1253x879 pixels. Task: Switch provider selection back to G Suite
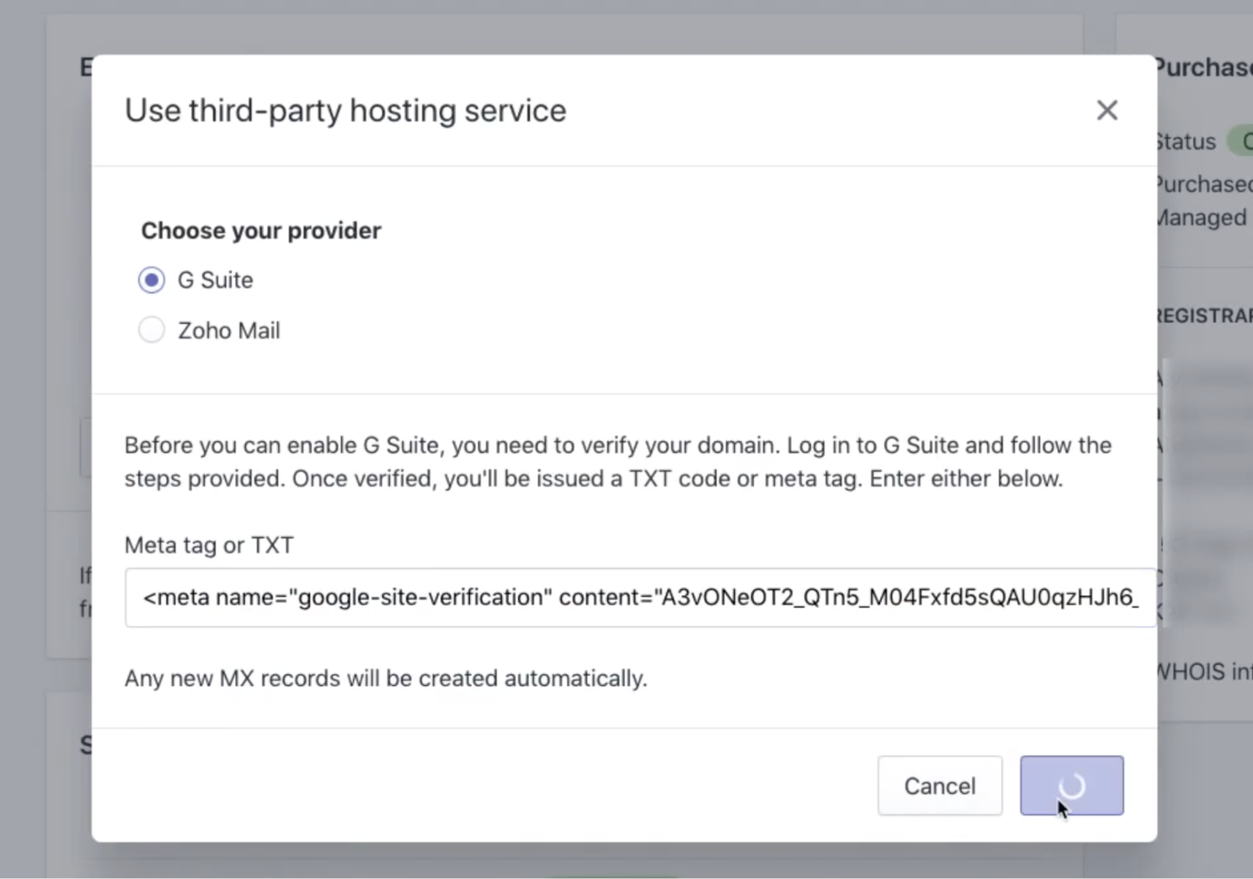click(151, 280)
